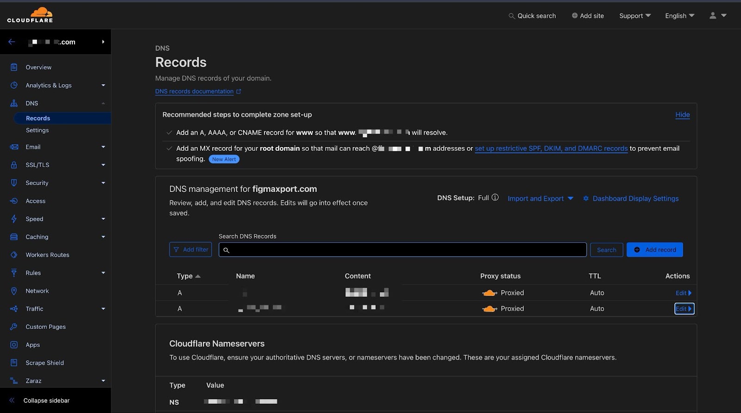Screen dimensions: 741x413
Task: Click the Traffic icon in sidebar
Action: 14,309
